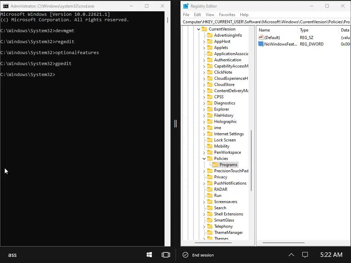
Task: Select the Lock Screen folder icon
Action: point(210,140)
